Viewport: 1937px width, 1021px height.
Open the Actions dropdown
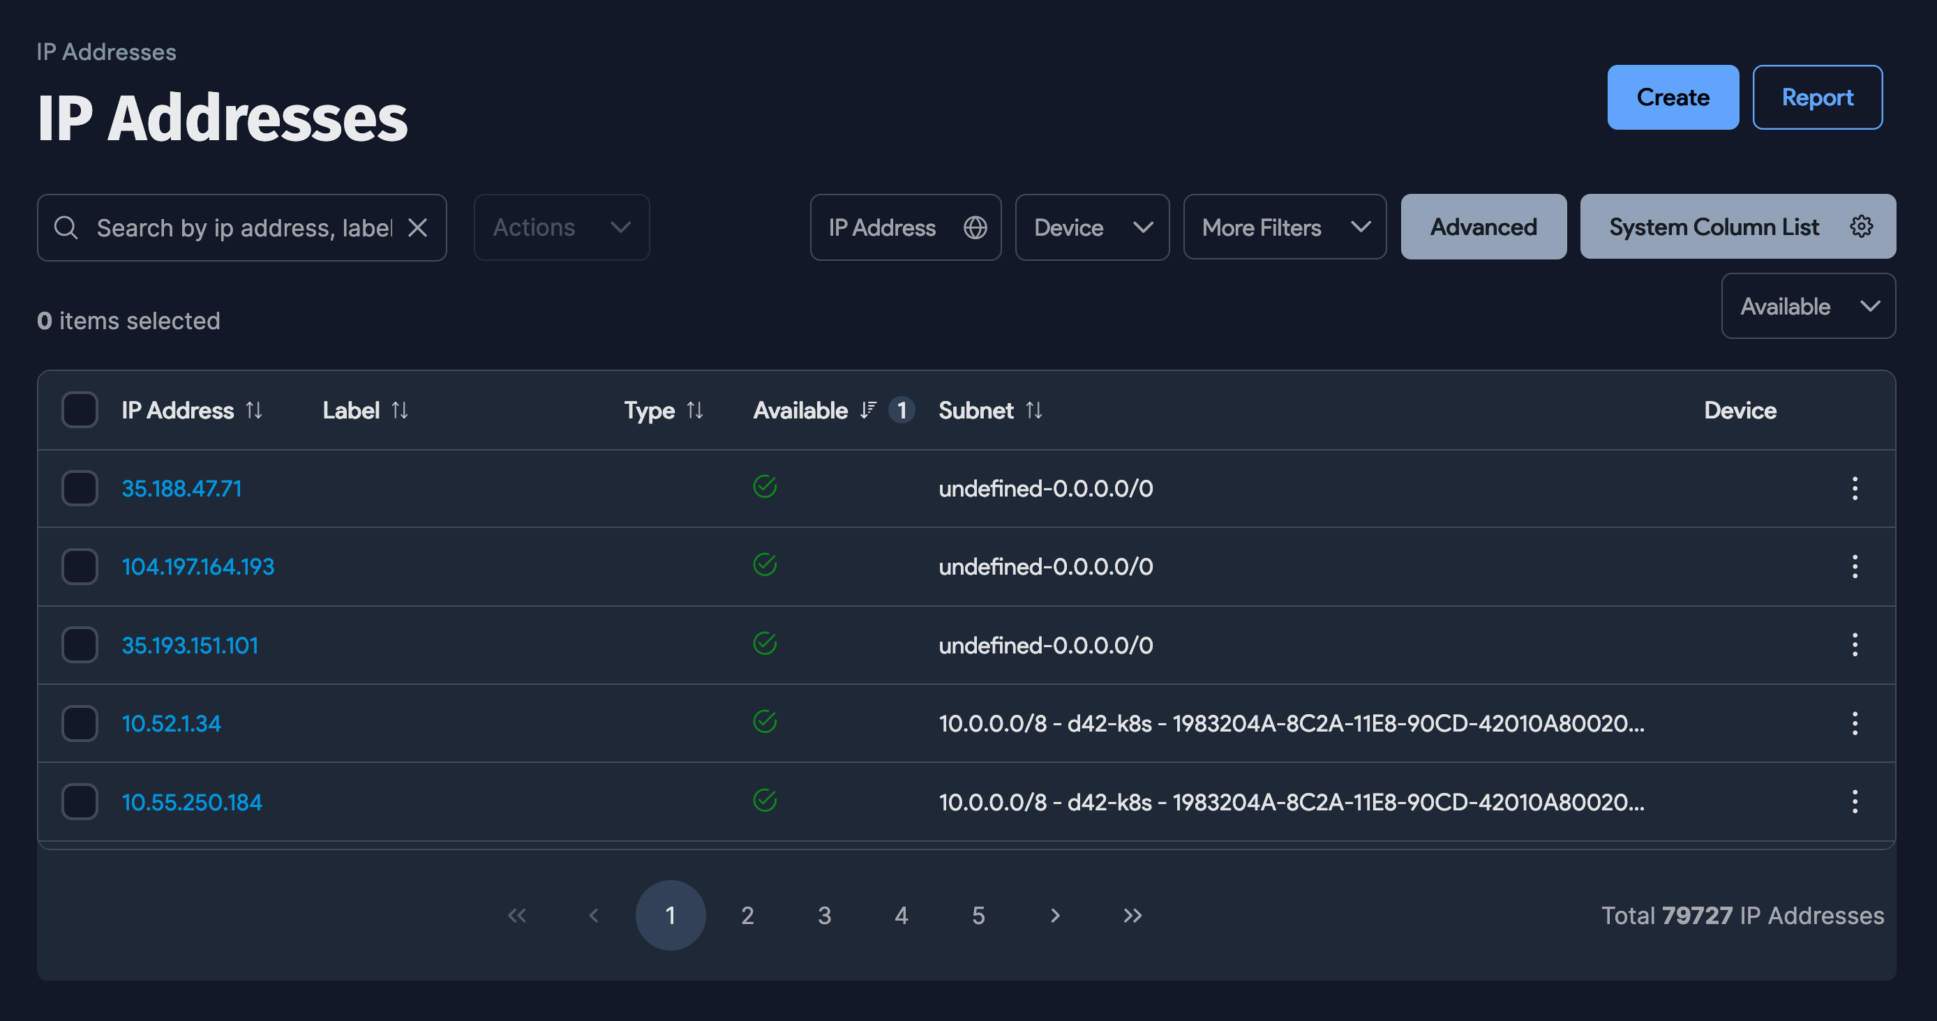[561, 227]
